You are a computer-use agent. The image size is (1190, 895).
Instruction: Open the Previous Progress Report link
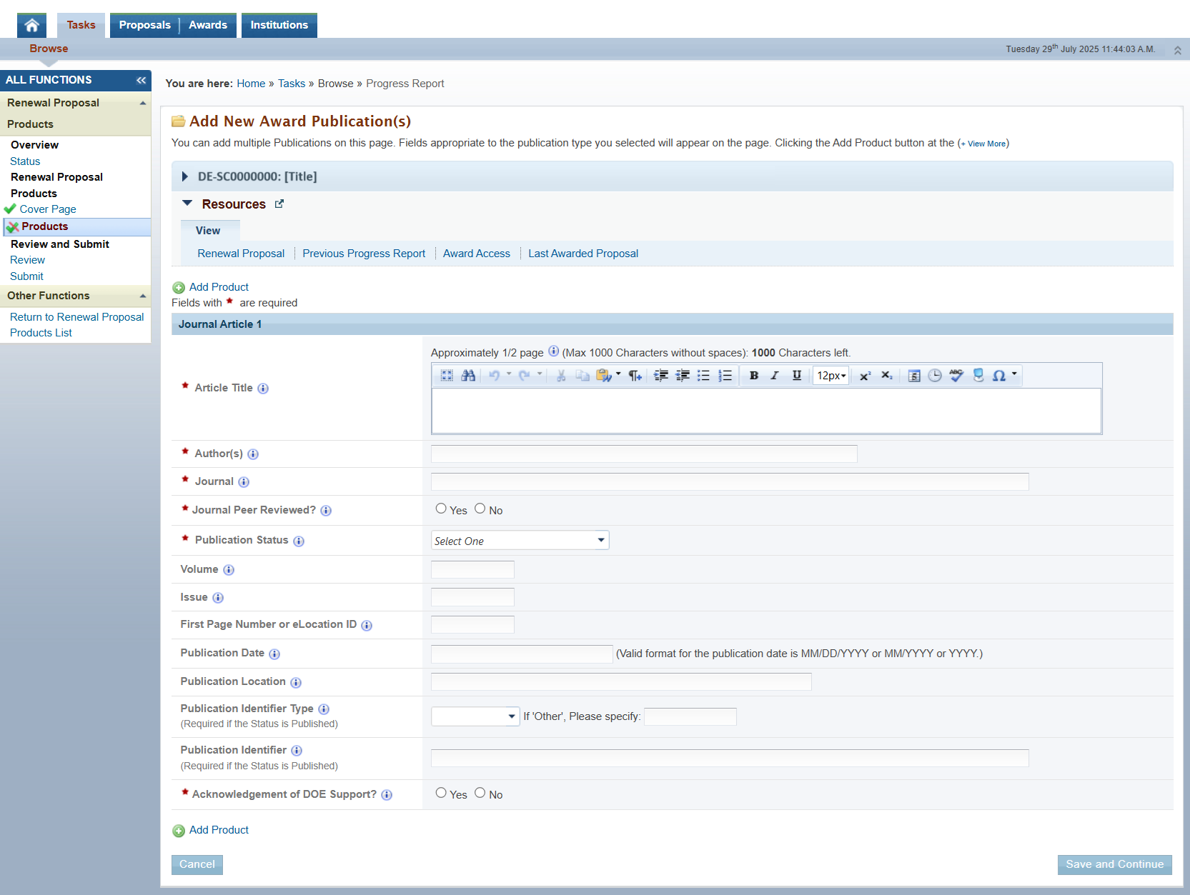364,254
